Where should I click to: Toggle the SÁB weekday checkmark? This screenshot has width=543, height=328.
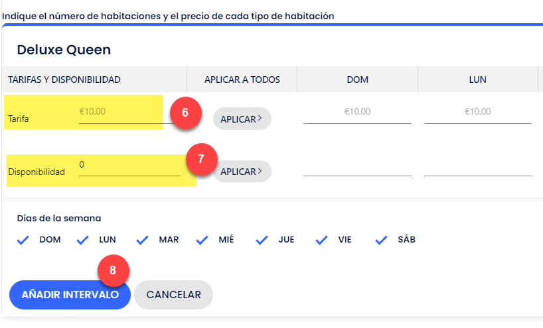click(x=381, y=240)
